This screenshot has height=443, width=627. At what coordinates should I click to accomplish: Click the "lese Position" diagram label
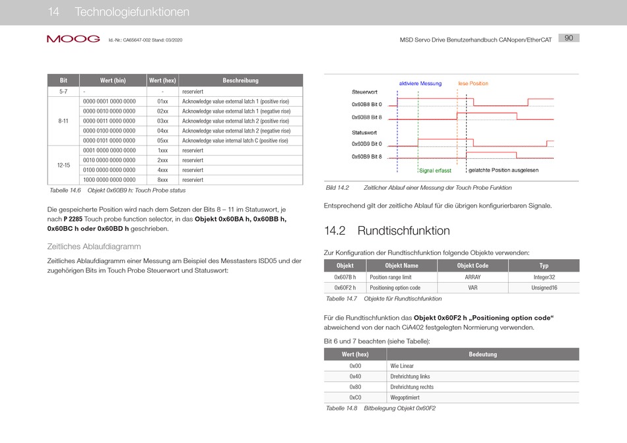[473, 84]
